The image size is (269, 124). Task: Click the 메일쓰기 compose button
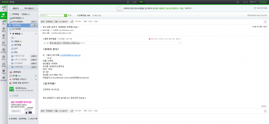15,8
